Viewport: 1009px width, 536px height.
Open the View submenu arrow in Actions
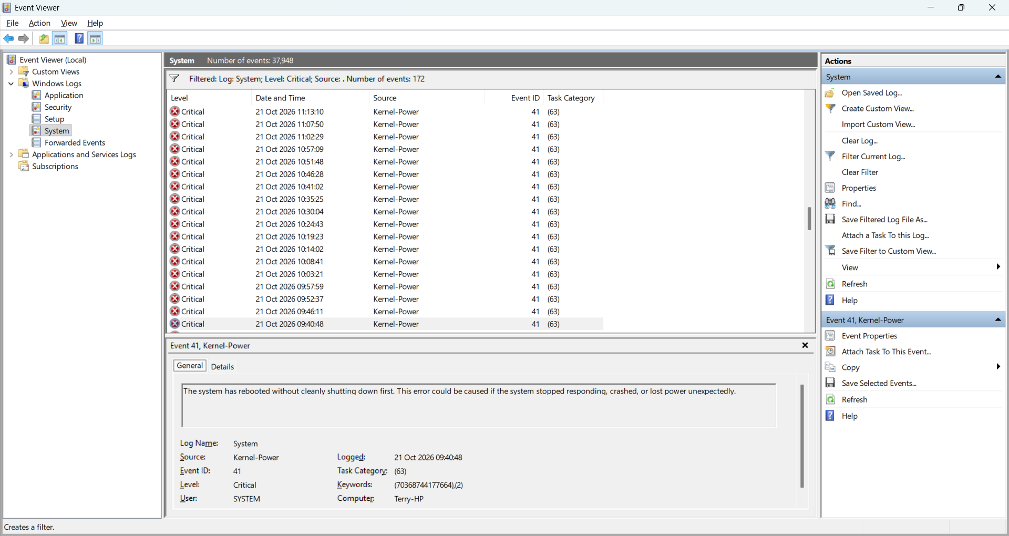click(x=998, y=267)
